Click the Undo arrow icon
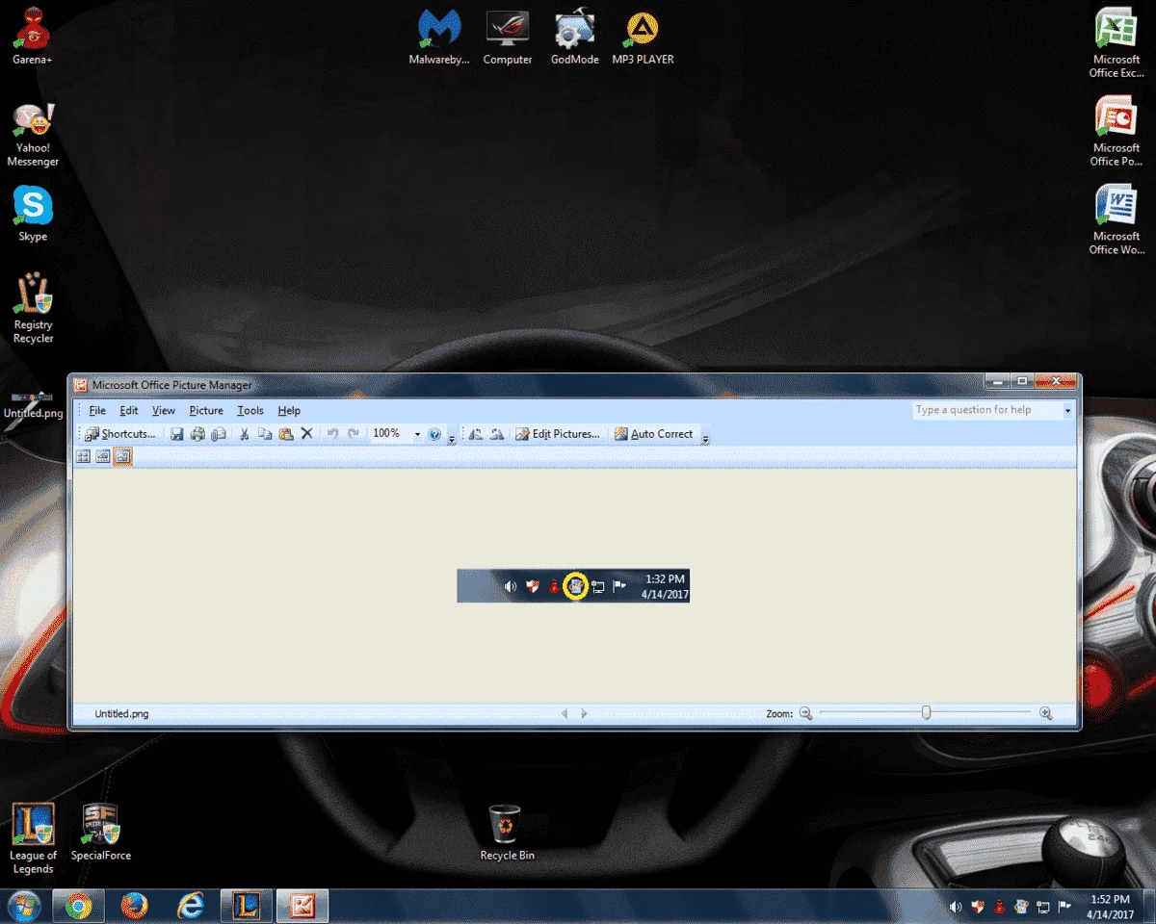 332,434
